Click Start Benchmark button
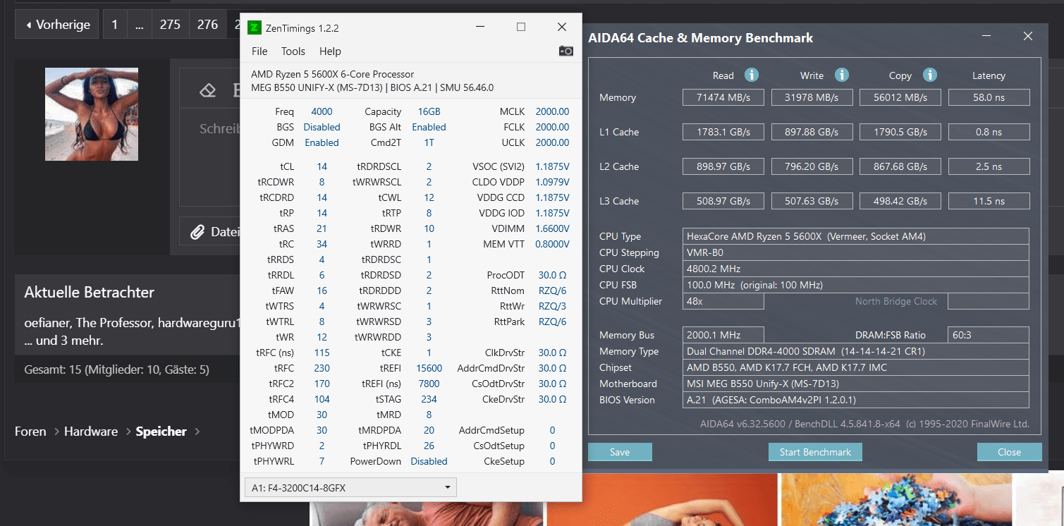 coord(815,452)
